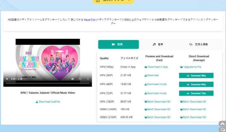Click Download (mute) for MP4 720P
Screen dimensions: 226x132
pos(155,93)
